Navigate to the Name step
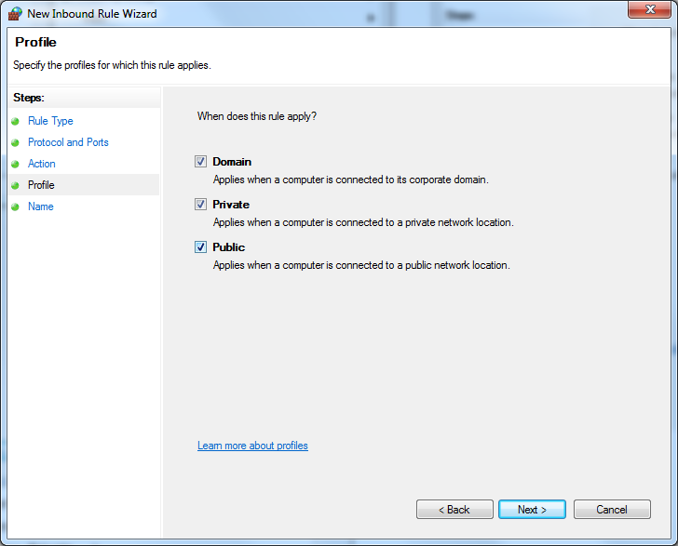 tap(41, 206)
